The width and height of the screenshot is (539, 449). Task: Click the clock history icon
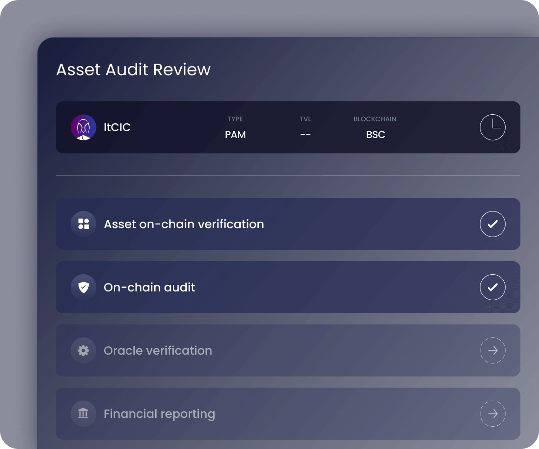coord(493,127)
